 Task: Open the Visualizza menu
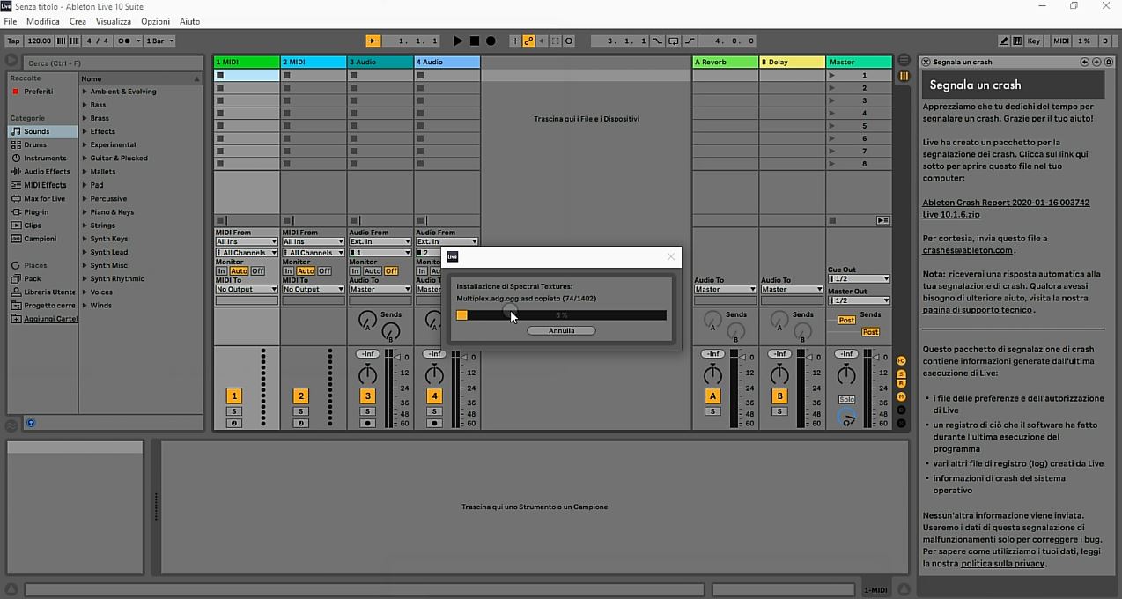point(113,21)
